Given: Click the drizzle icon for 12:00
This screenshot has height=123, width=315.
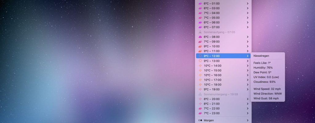Looking at the screenshot, I should [x=200, y=56].
